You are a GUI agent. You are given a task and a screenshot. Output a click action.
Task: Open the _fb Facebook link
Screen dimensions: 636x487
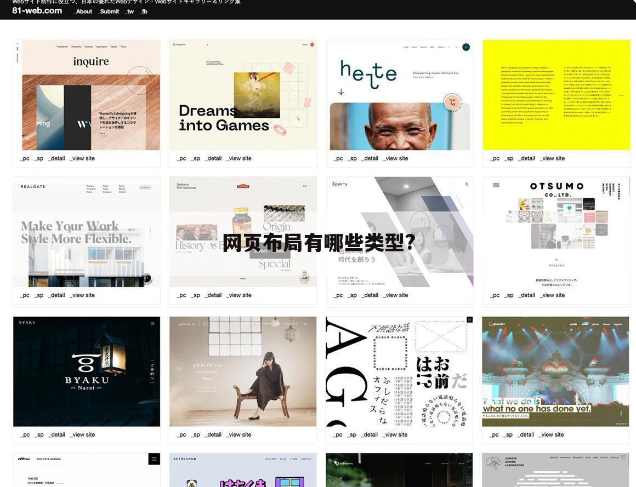[x=143, y=12]
